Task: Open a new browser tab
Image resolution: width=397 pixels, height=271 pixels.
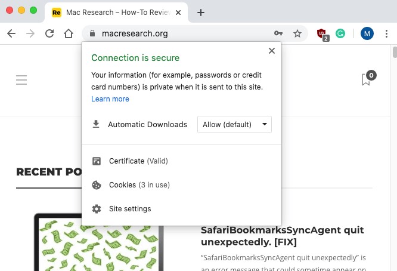Action: [x=201, y=12]
